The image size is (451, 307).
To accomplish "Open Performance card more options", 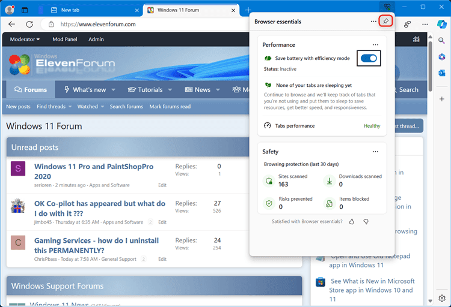I will coord(375,44).
